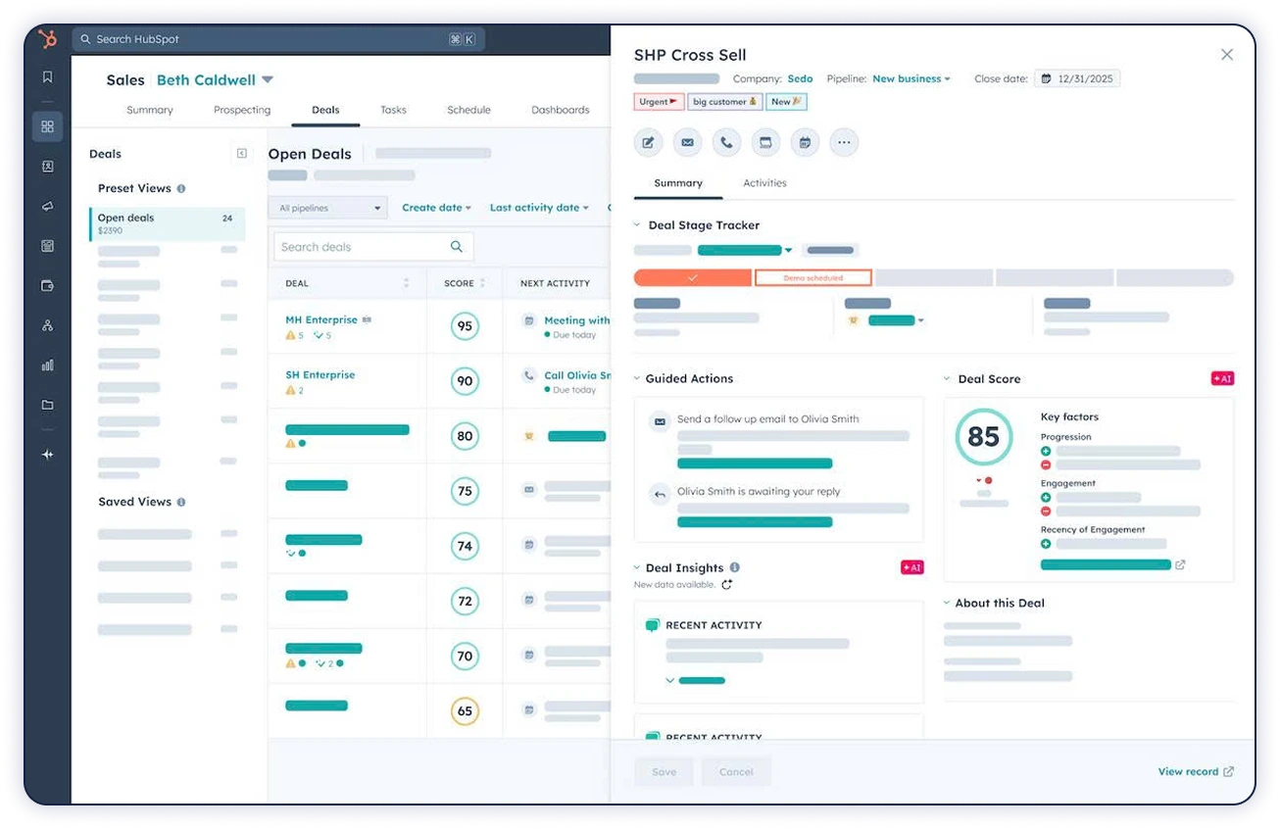Collapse the Deals sidebar panel arrow
Screen dimensions: 1280x829
point(241,154)
